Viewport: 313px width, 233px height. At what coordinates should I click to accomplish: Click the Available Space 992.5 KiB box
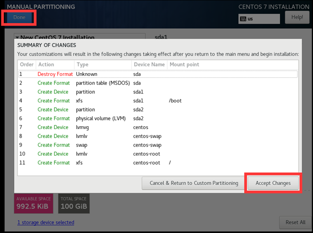(34, 204)
